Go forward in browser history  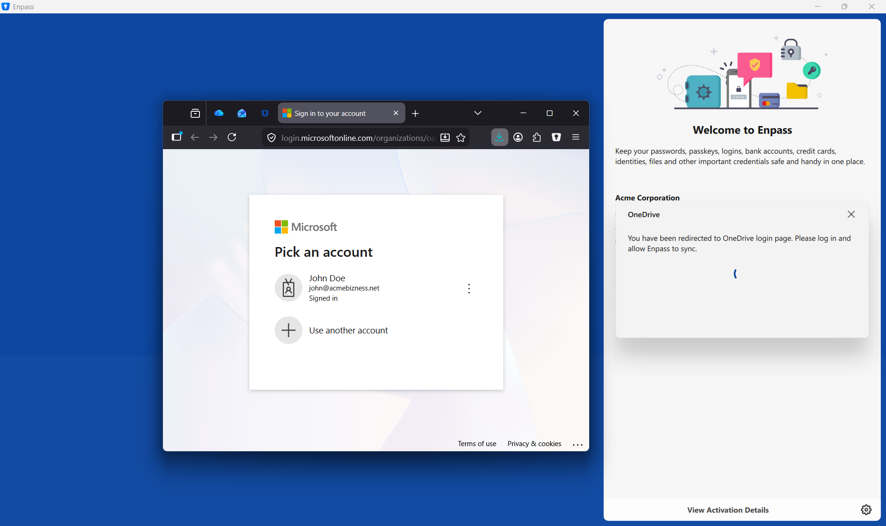213,137
